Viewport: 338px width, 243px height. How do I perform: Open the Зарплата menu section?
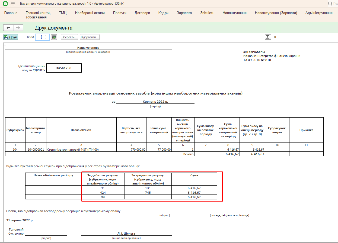pyautogui.click(x=184, y=13)
